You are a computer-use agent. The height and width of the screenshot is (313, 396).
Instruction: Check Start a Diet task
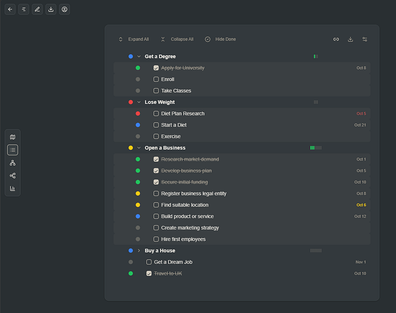coord(156,125)
